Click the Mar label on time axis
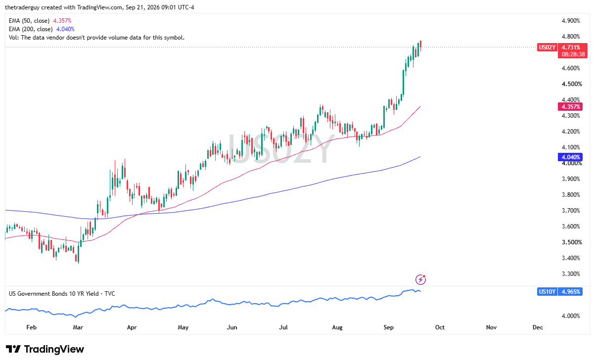 point(78,327)
